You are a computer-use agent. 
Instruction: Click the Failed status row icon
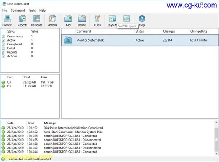point(3,48)
